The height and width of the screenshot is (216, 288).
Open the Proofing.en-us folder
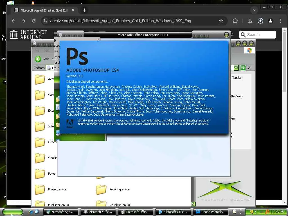tap(113, 189)
